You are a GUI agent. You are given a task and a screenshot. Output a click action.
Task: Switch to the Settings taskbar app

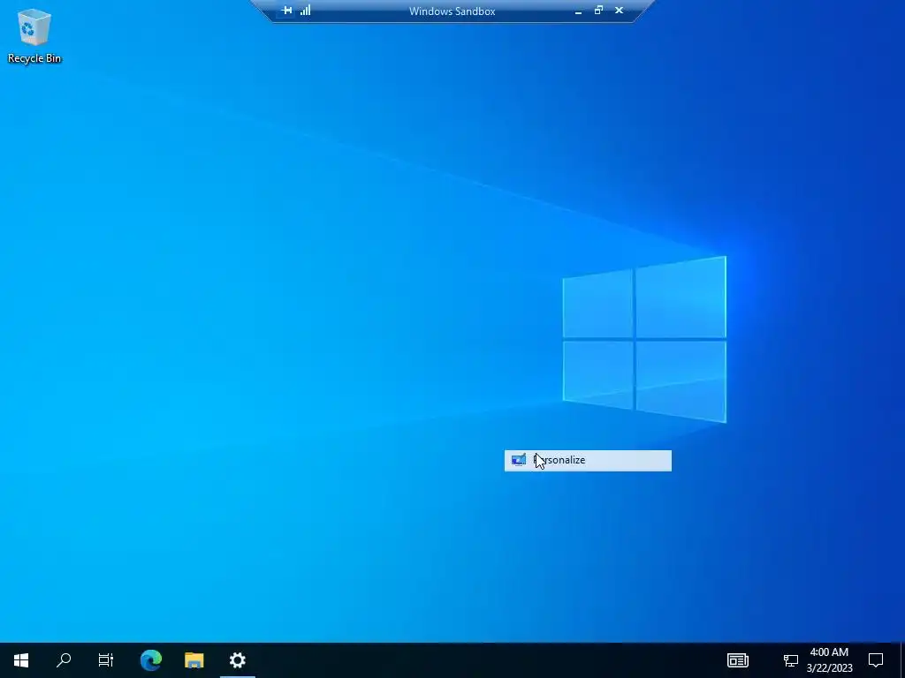point(237,660)
